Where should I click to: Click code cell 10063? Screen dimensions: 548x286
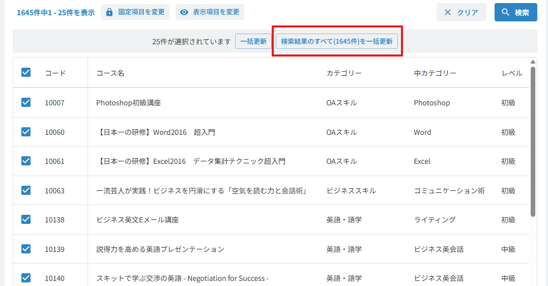(x=54, y=190)
